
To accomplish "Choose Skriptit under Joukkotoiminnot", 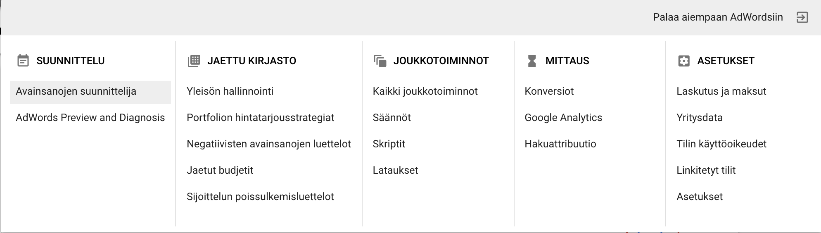I will pos(389,144).
